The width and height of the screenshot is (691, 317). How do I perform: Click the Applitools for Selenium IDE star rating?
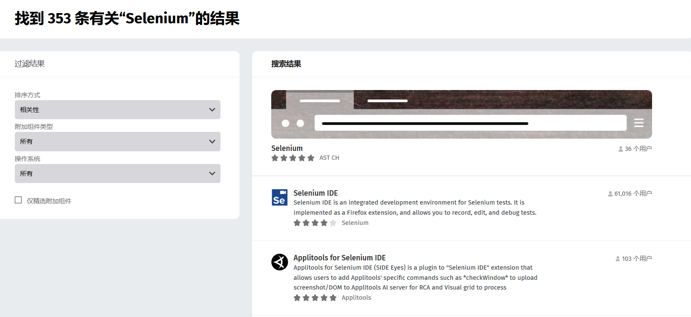315,298
